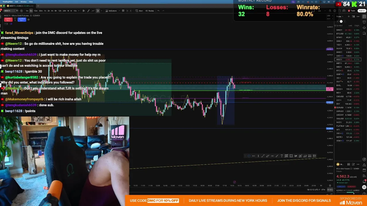This screenshot has width=367, height=206.
Task: Enter fullscreen chart mode
Action: (x=339, y=11)
